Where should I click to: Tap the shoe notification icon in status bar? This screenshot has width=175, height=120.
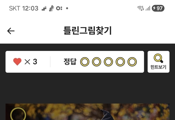[52, 8]
